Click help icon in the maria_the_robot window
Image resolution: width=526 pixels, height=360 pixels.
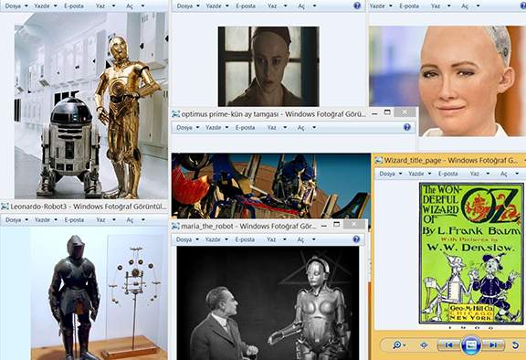(x=356, y=239)
